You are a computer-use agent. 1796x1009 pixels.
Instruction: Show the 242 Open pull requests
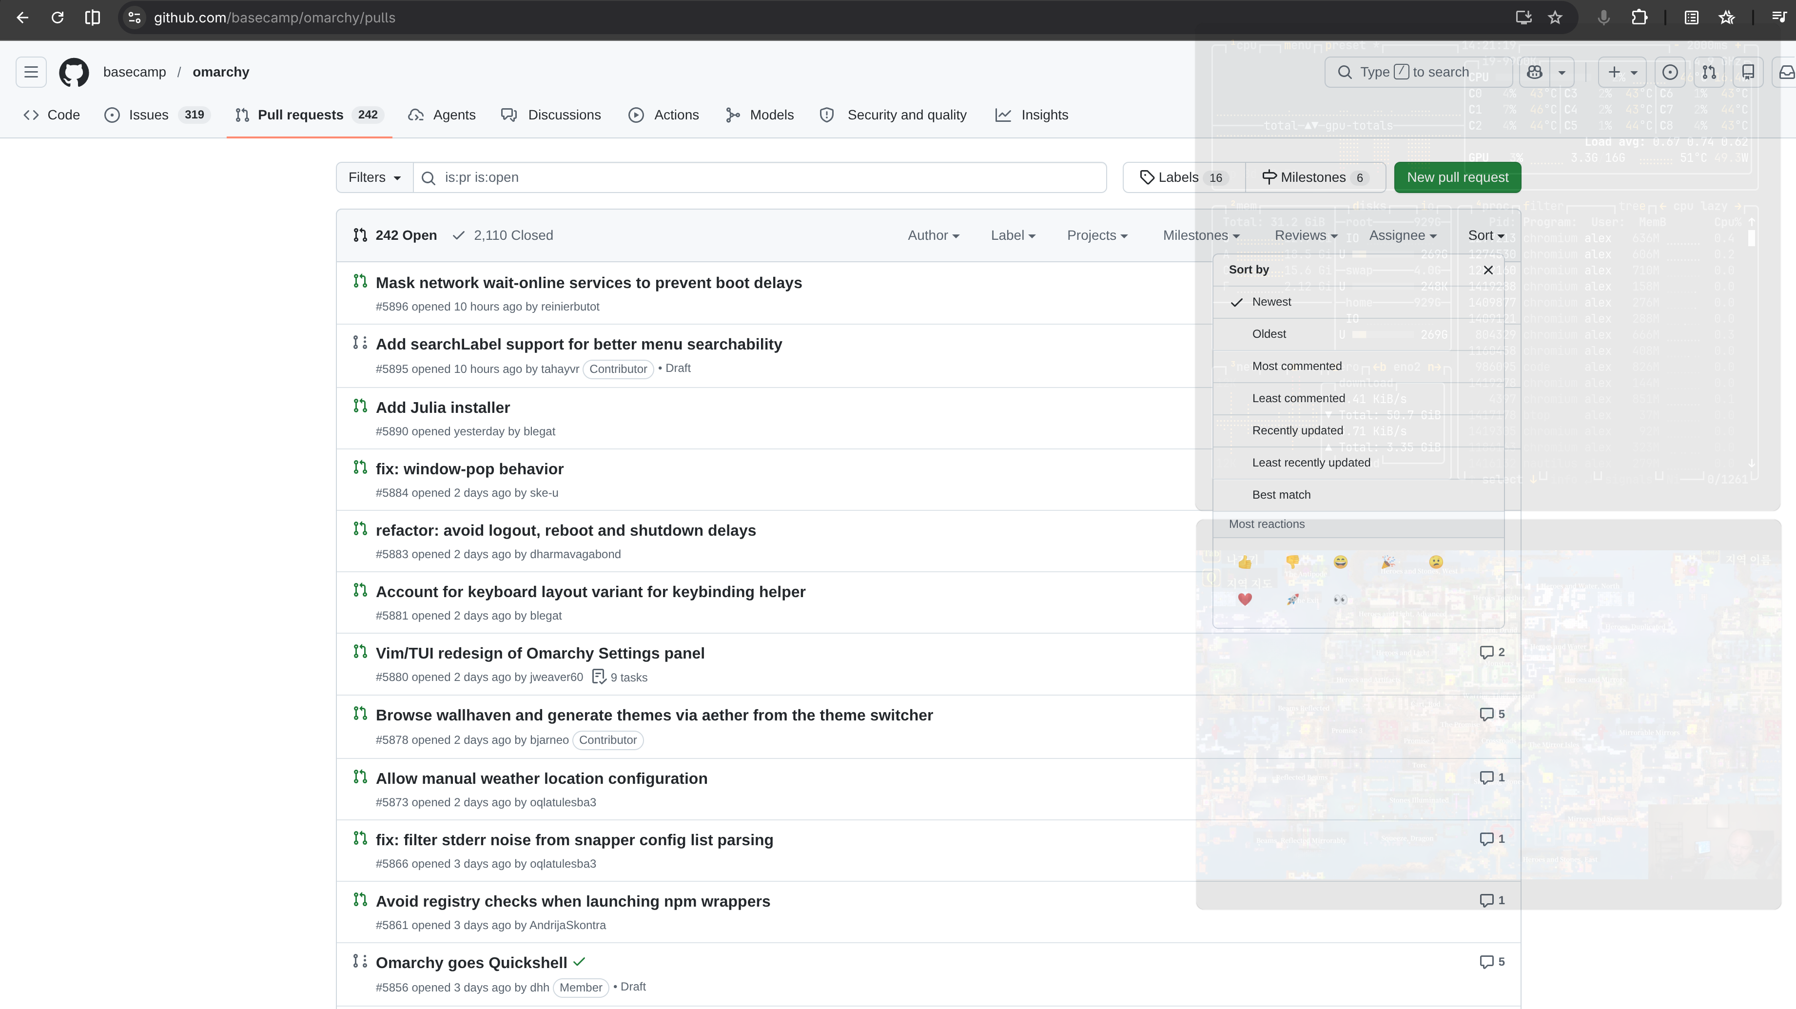(x=395, y=235)
